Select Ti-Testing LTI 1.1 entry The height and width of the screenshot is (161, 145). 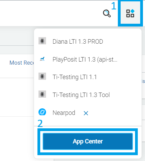pyautogui.click(x=75, y=77)
